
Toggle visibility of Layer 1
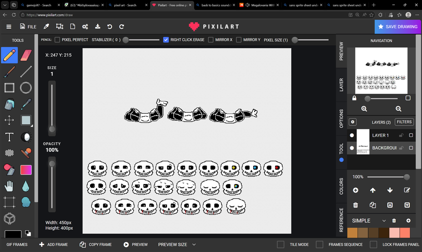[x=352, y=136]
